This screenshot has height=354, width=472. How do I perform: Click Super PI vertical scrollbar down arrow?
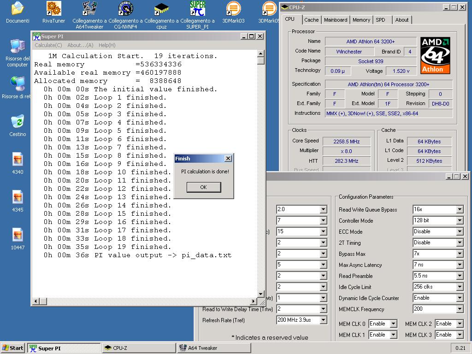[261, 294]
